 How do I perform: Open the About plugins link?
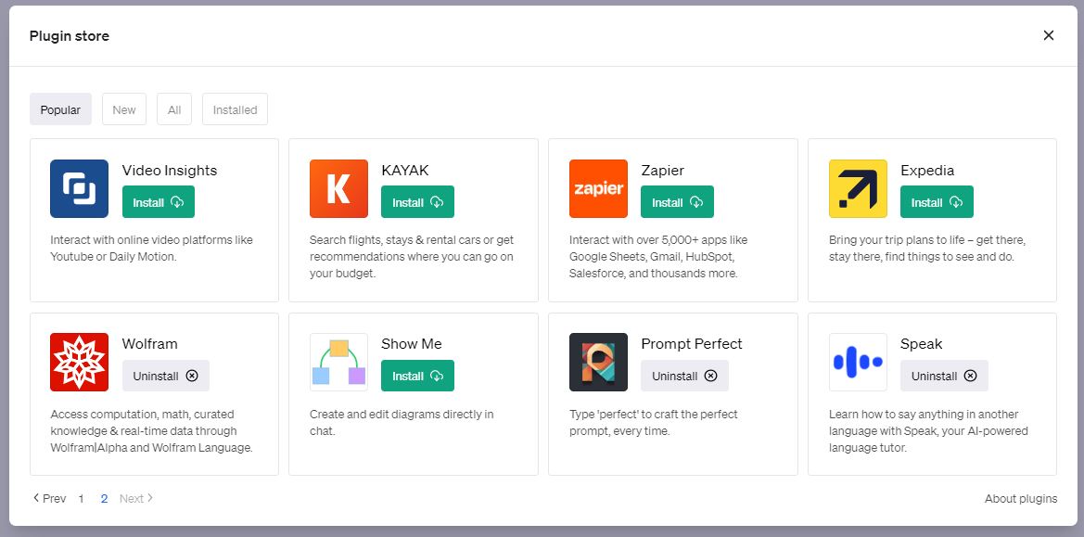1020,498
